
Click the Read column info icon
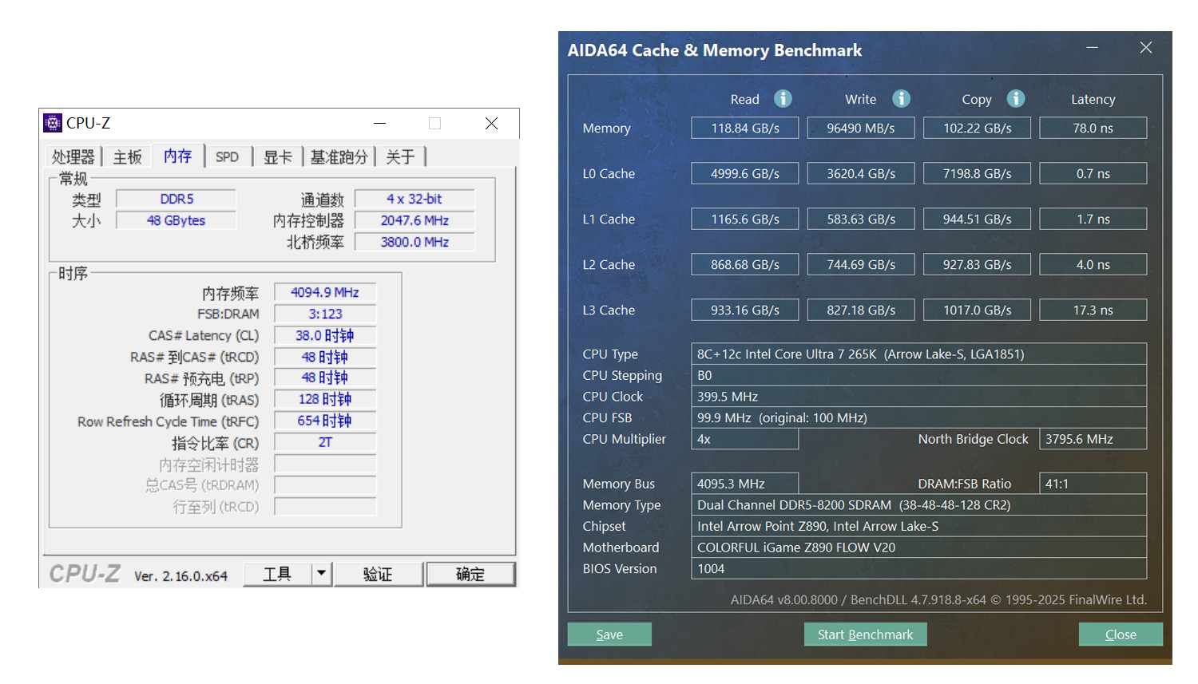pyautogui.click(x=783, y=98)
